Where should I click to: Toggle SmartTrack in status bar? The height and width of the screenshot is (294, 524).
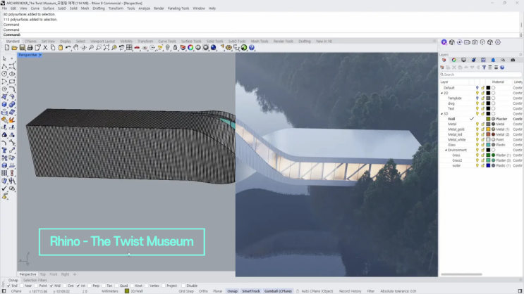251,291
